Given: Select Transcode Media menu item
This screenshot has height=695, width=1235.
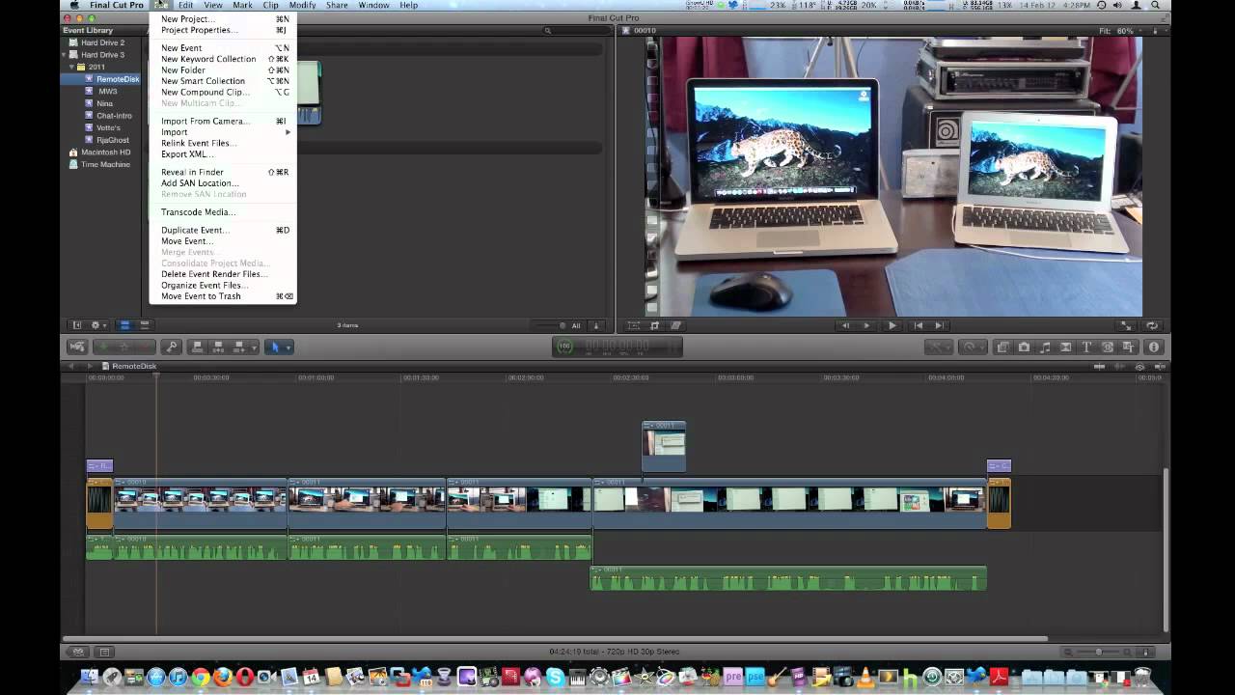Looking at the screenshot, I should 223,212.
